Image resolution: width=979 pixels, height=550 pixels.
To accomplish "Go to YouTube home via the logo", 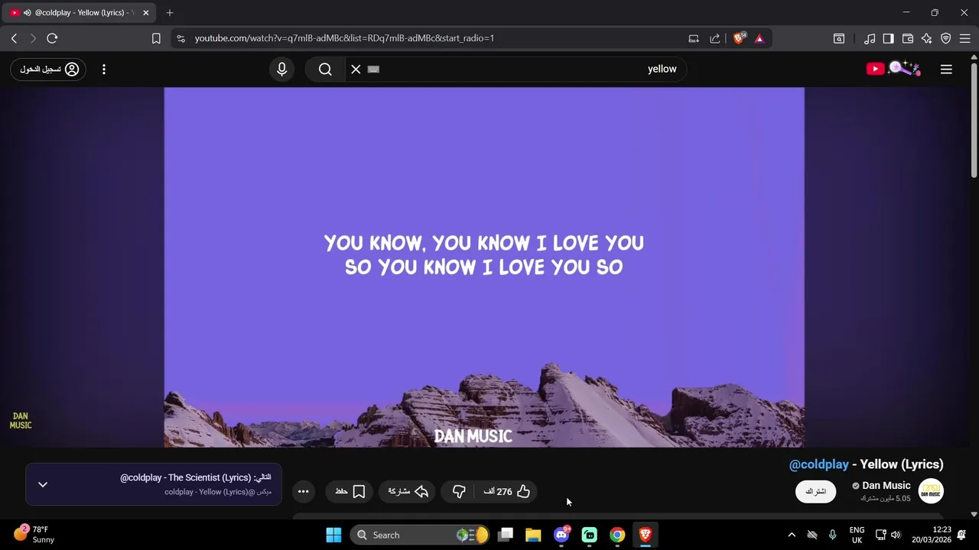I will [893, 69].
